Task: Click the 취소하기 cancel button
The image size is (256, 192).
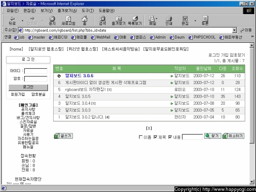Action: 233,136
